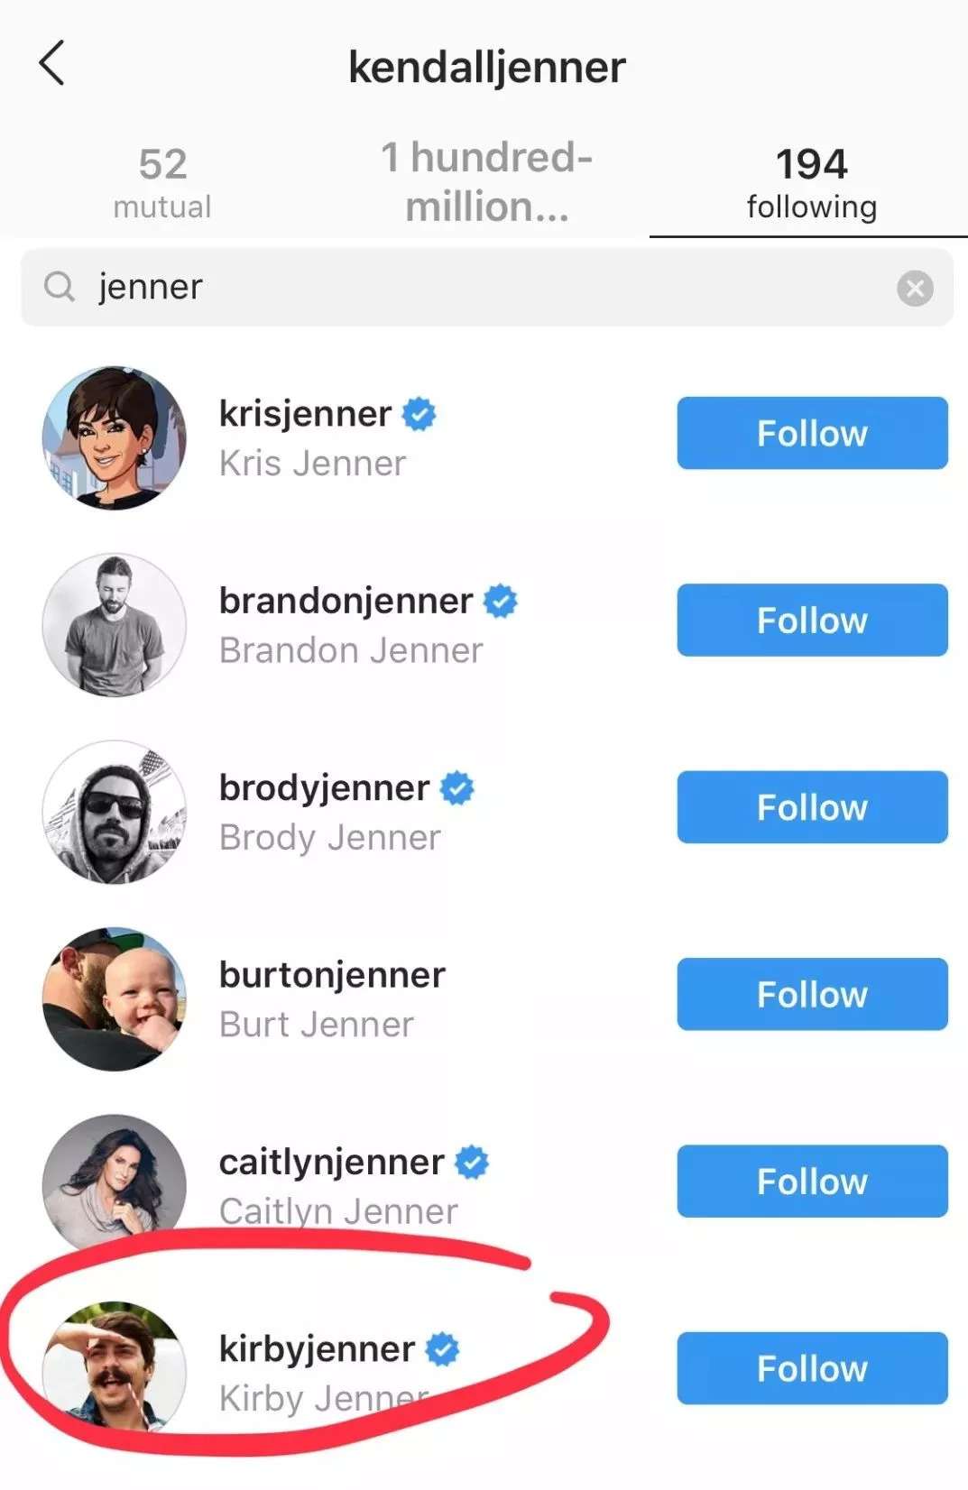Follow the kirbyjenner account
The image size is (968, 1490).
click(812, 1368)
